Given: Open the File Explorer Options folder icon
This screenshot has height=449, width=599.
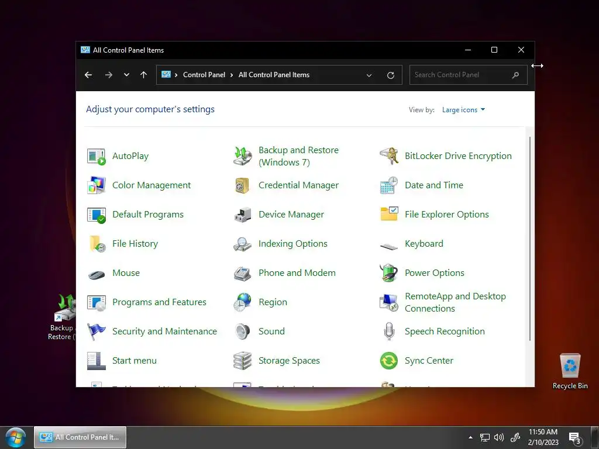Looking at the screenshot, I should point(389,214).
